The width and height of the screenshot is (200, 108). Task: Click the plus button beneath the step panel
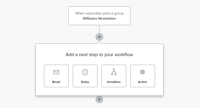(99, 99)
